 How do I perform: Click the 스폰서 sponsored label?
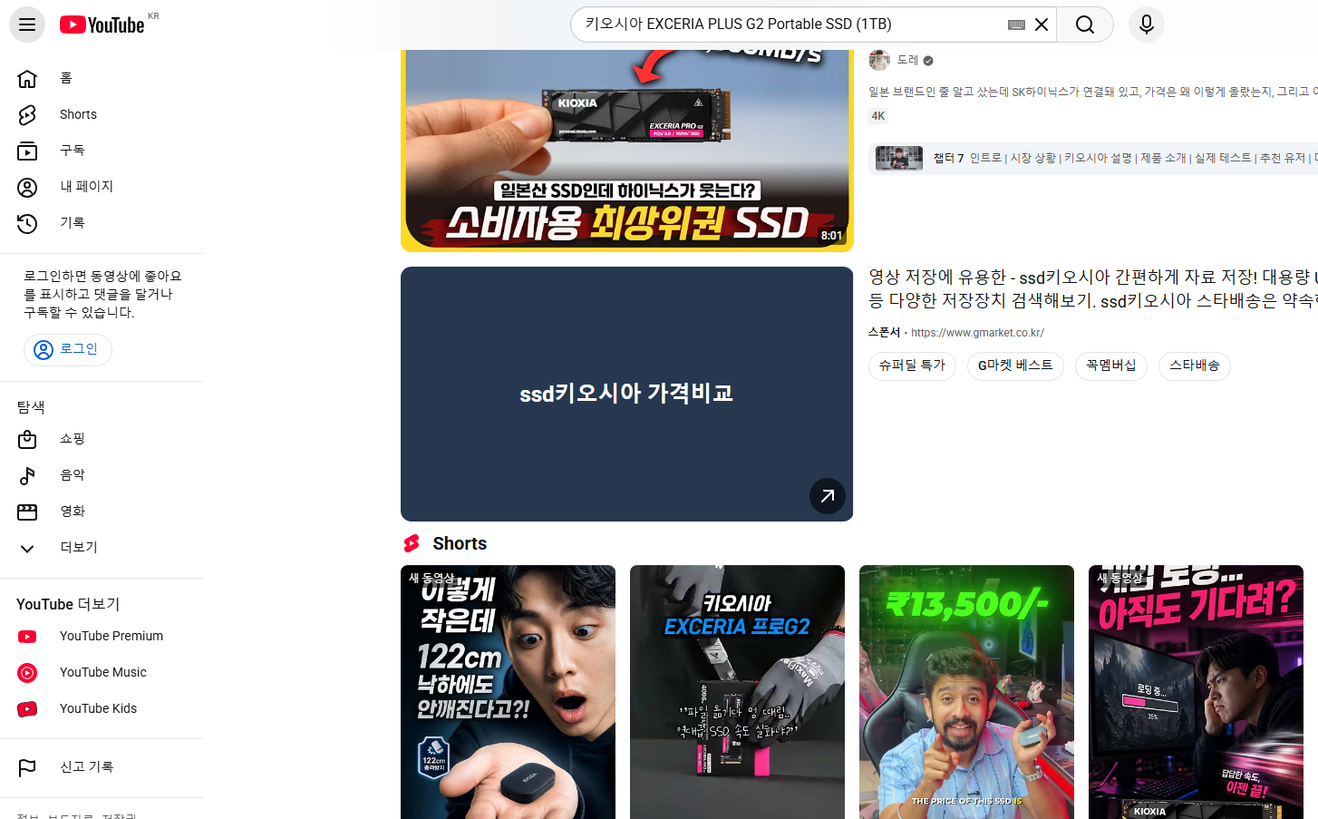pyautogui.click(x=884, y=333)
